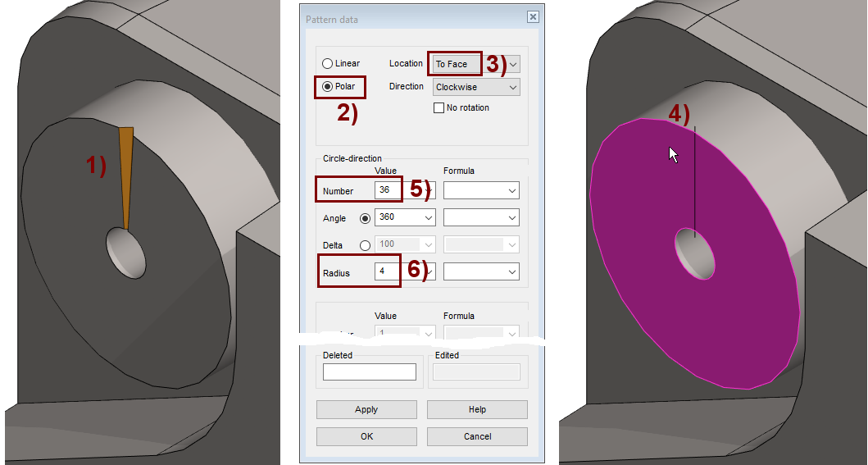Open the Location dropdown showing To Face
868x465 pixels.
coord(513,64)
